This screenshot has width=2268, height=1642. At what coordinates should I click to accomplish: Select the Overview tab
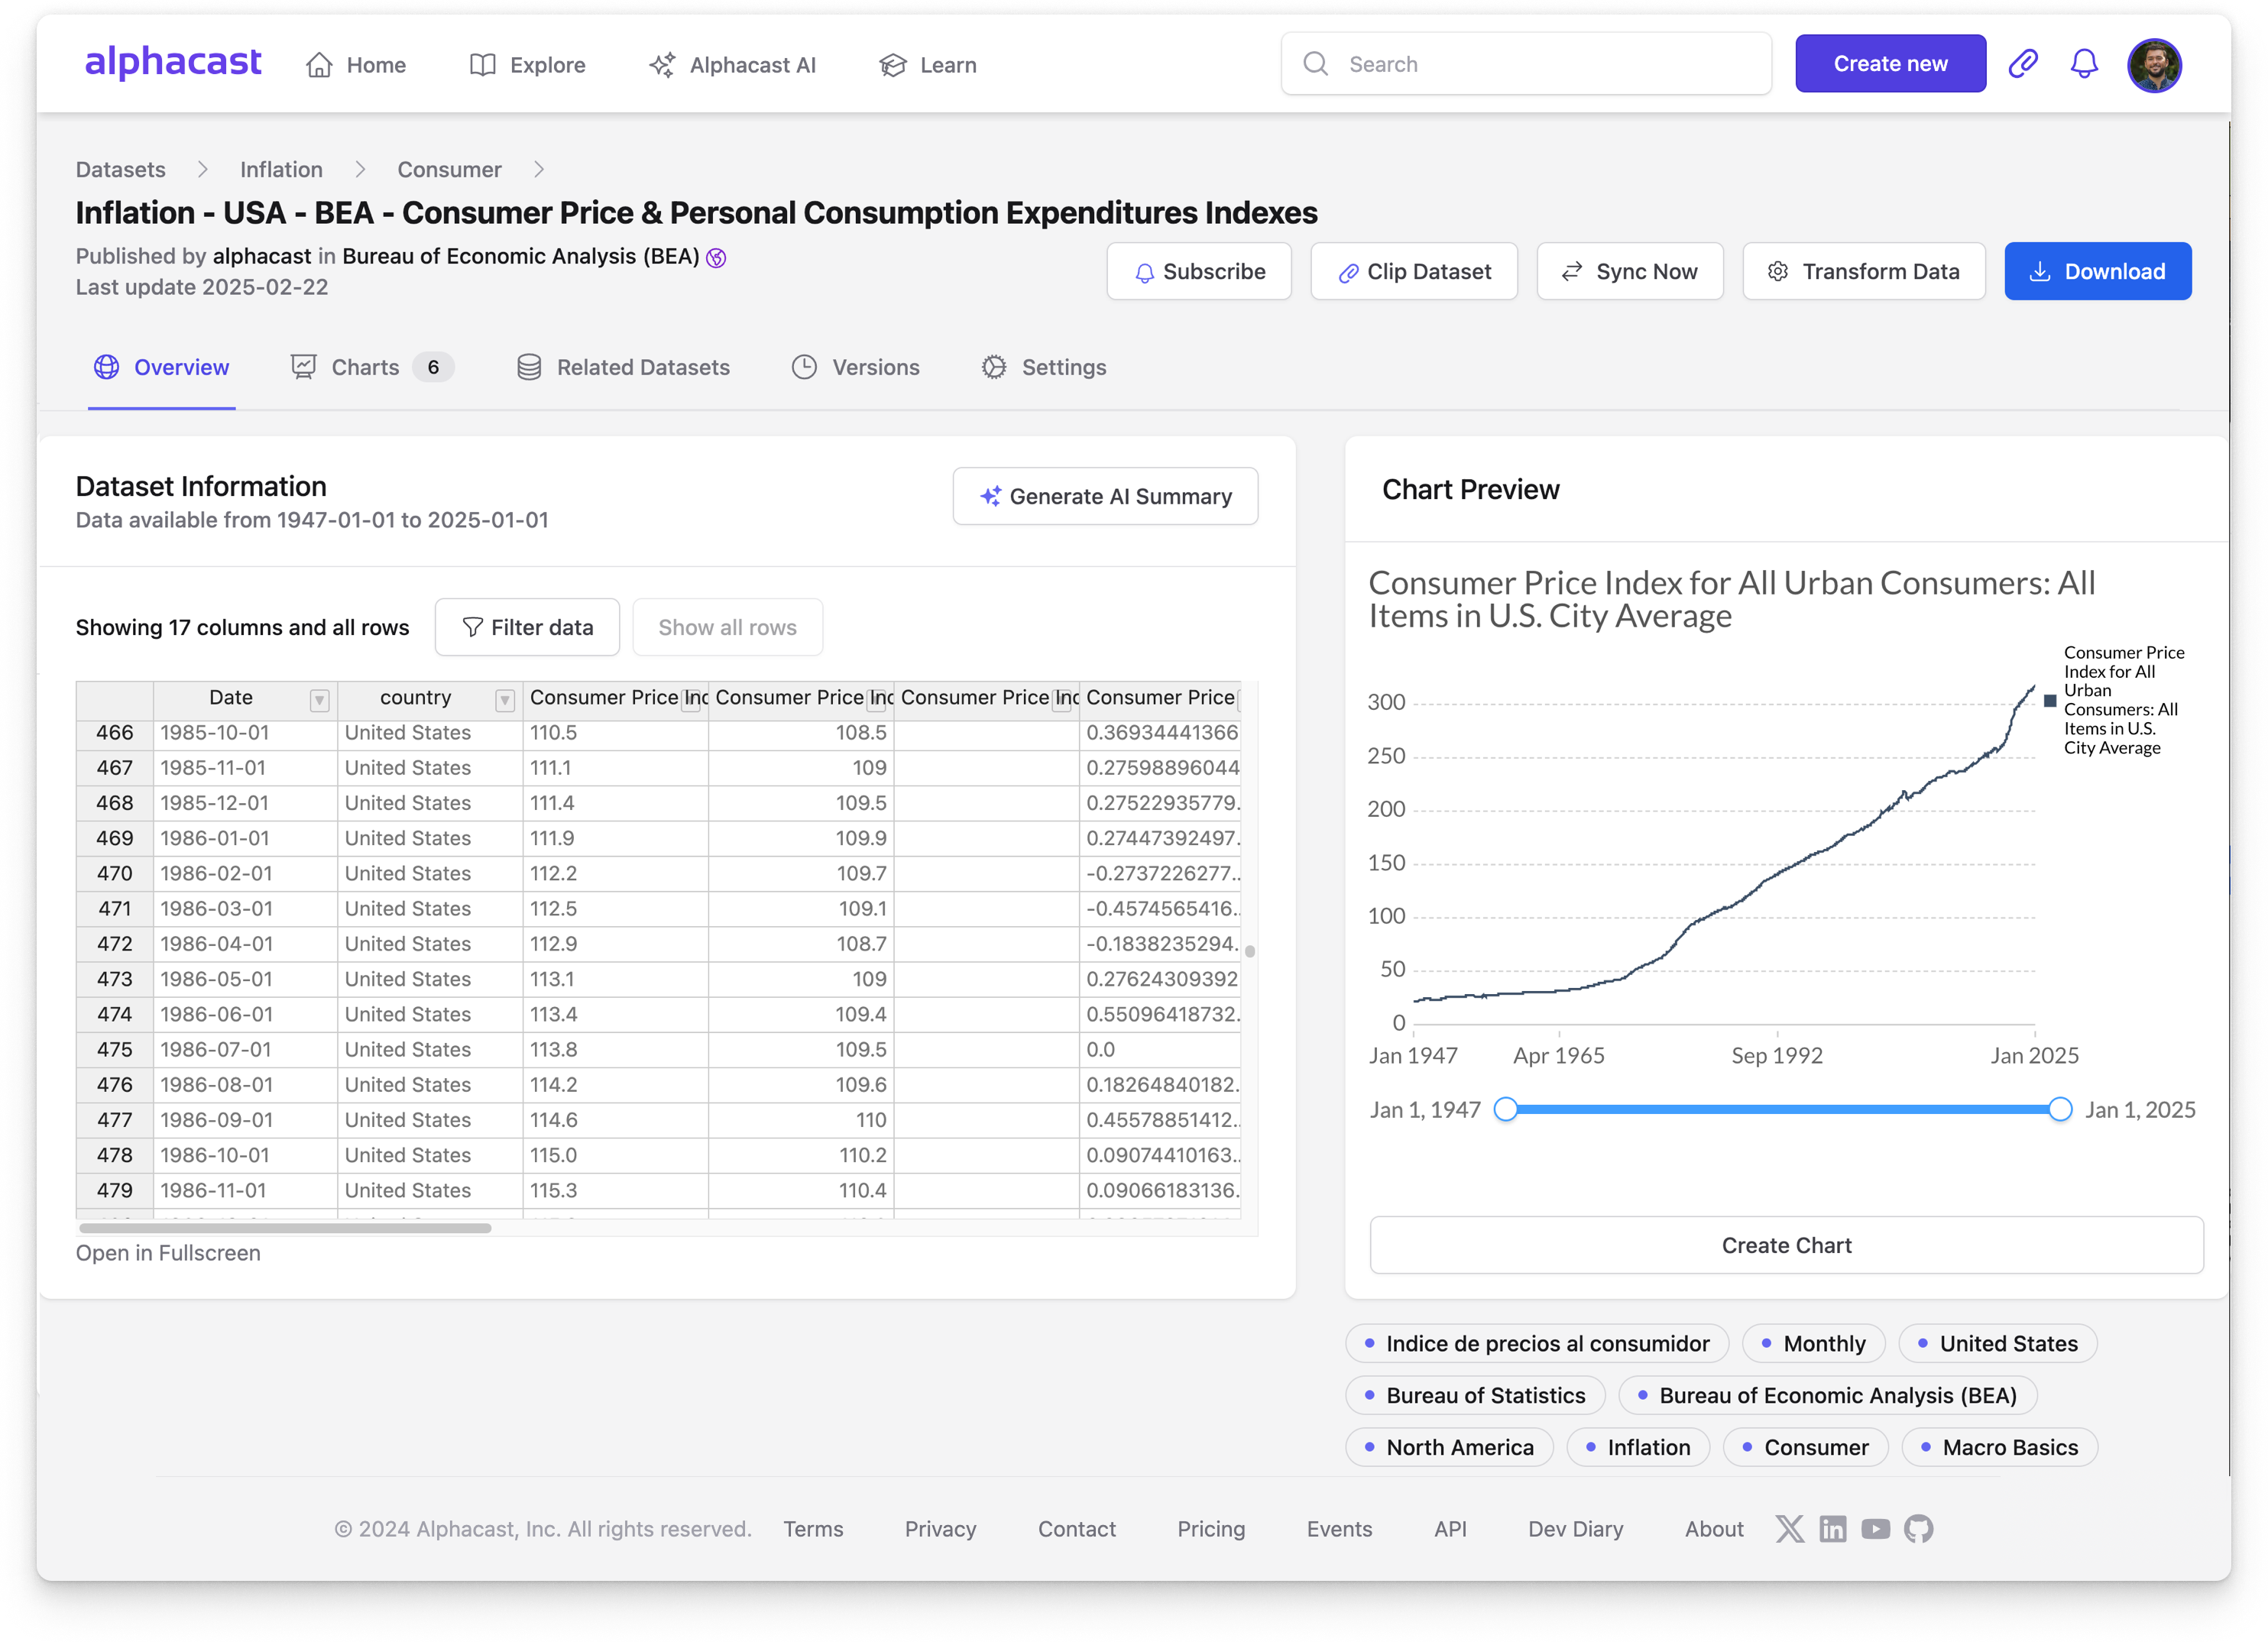pos(162,367)
